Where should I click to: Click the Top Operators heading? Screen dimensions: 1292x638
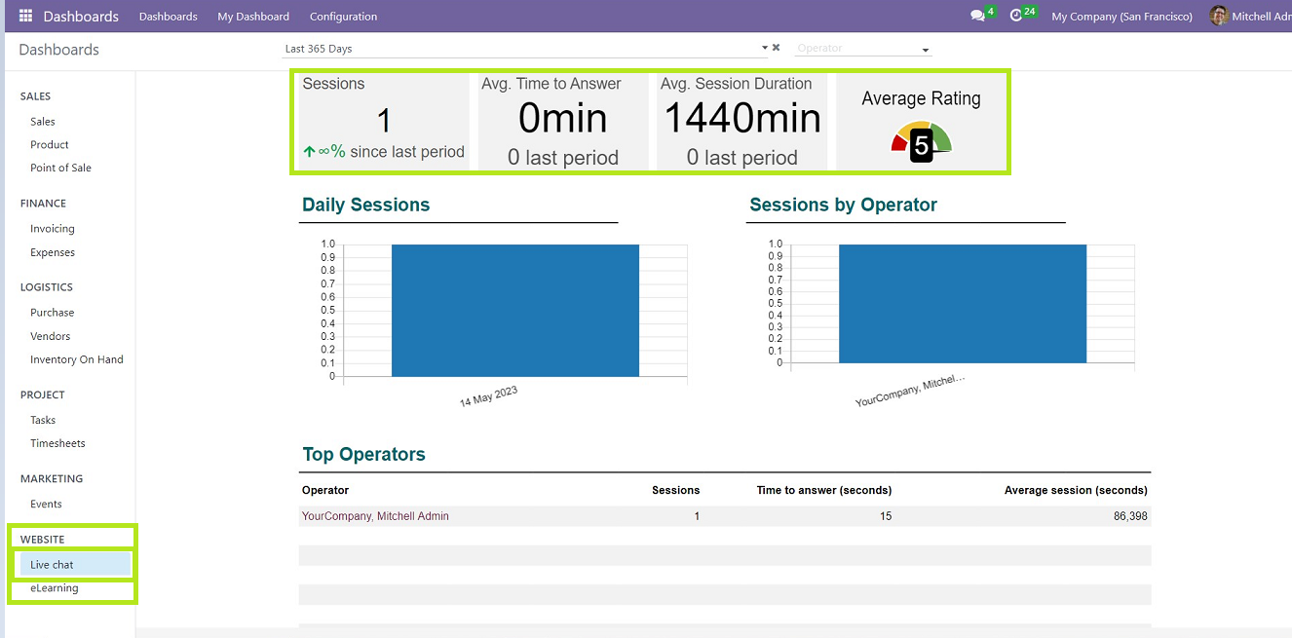pos(363,454)
